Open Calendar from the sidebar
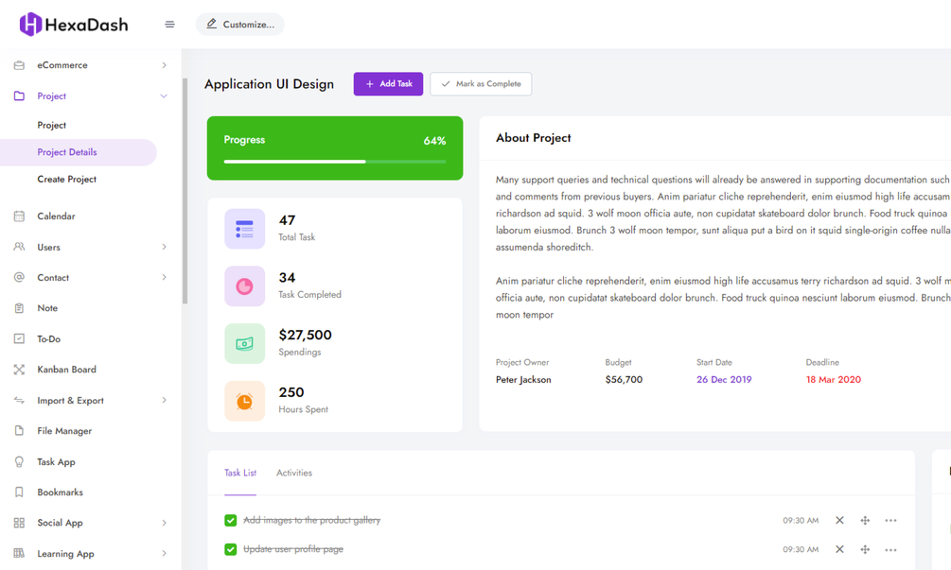Screen dimensions: 951x570 56,216
